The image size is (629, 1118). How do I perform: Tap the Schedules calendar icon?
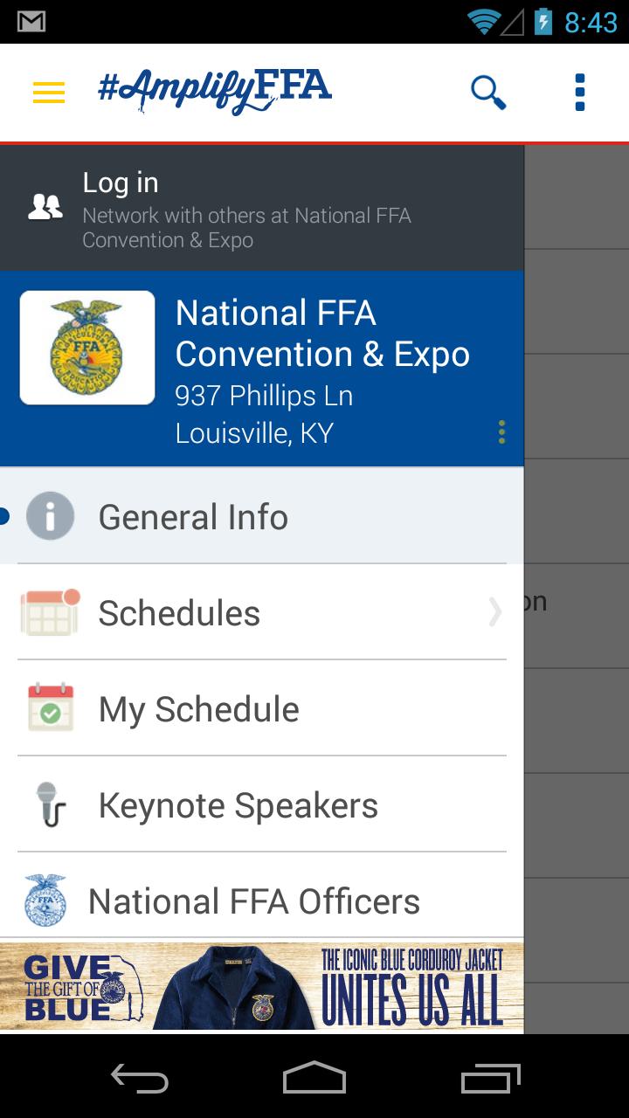click(50, 611)
